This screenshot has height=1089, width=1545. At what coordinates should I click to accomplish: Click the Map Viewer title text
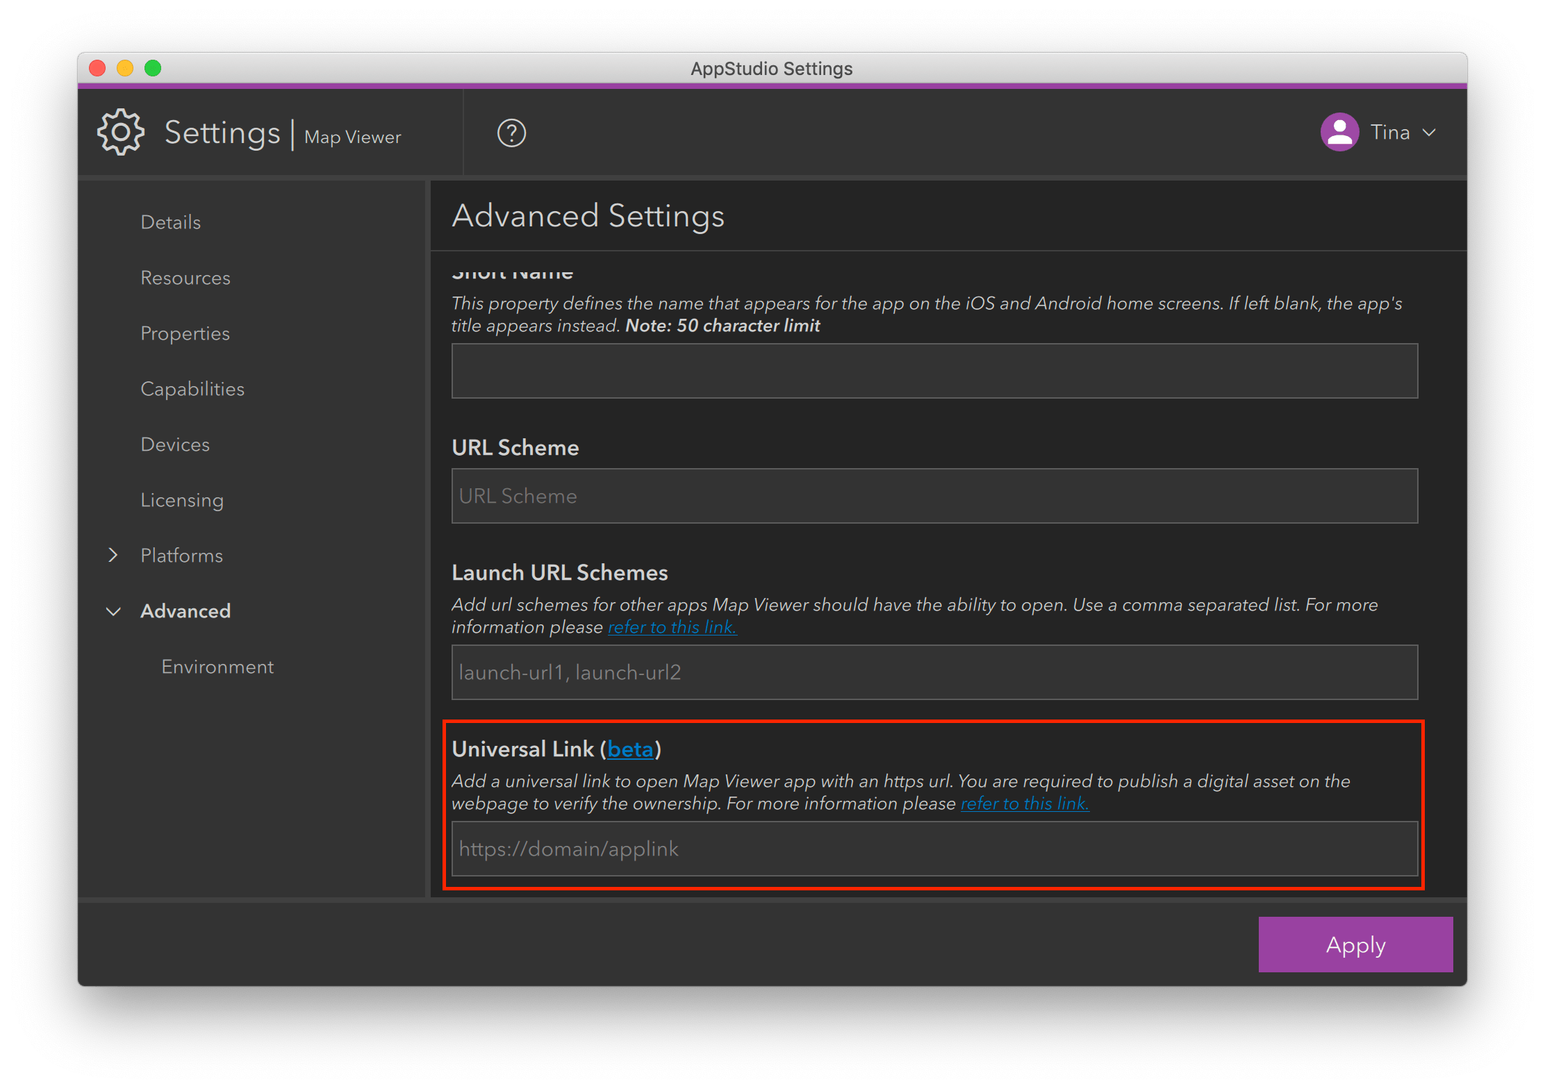click(352, 138)
